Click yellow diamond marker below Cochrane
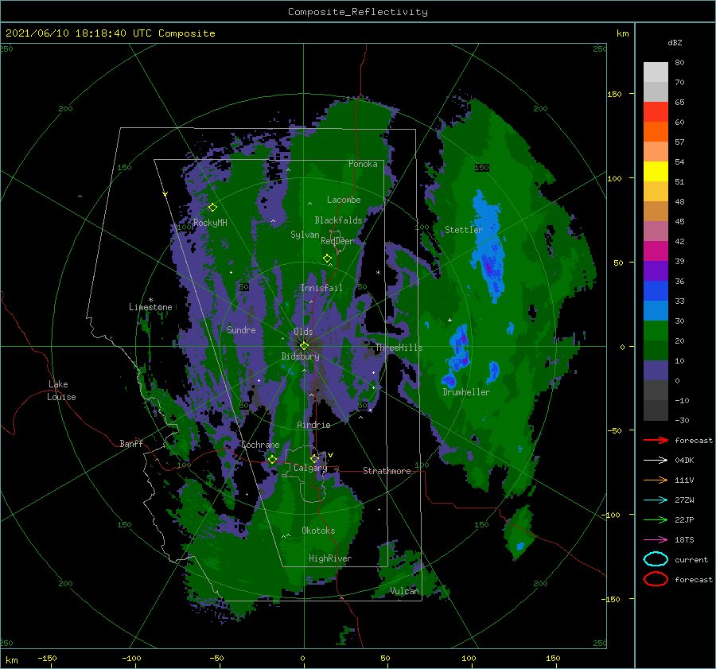The image size is (716, 669). (272, 460)
